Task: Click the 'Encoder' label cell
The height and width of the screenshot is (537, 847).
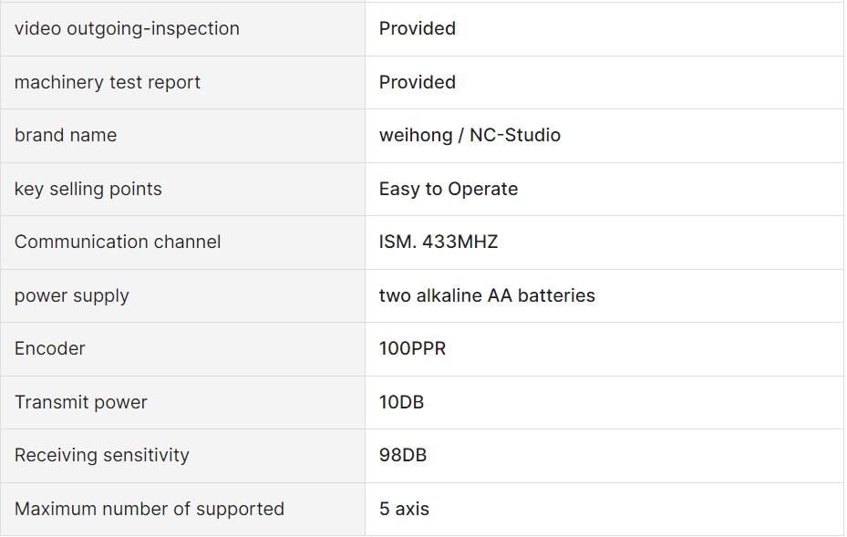Action: [x=182, y=349]
